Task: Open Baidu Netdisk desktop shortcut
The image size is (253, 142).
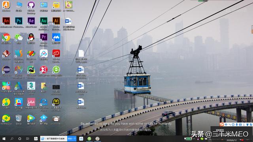Action: (44, 54)
